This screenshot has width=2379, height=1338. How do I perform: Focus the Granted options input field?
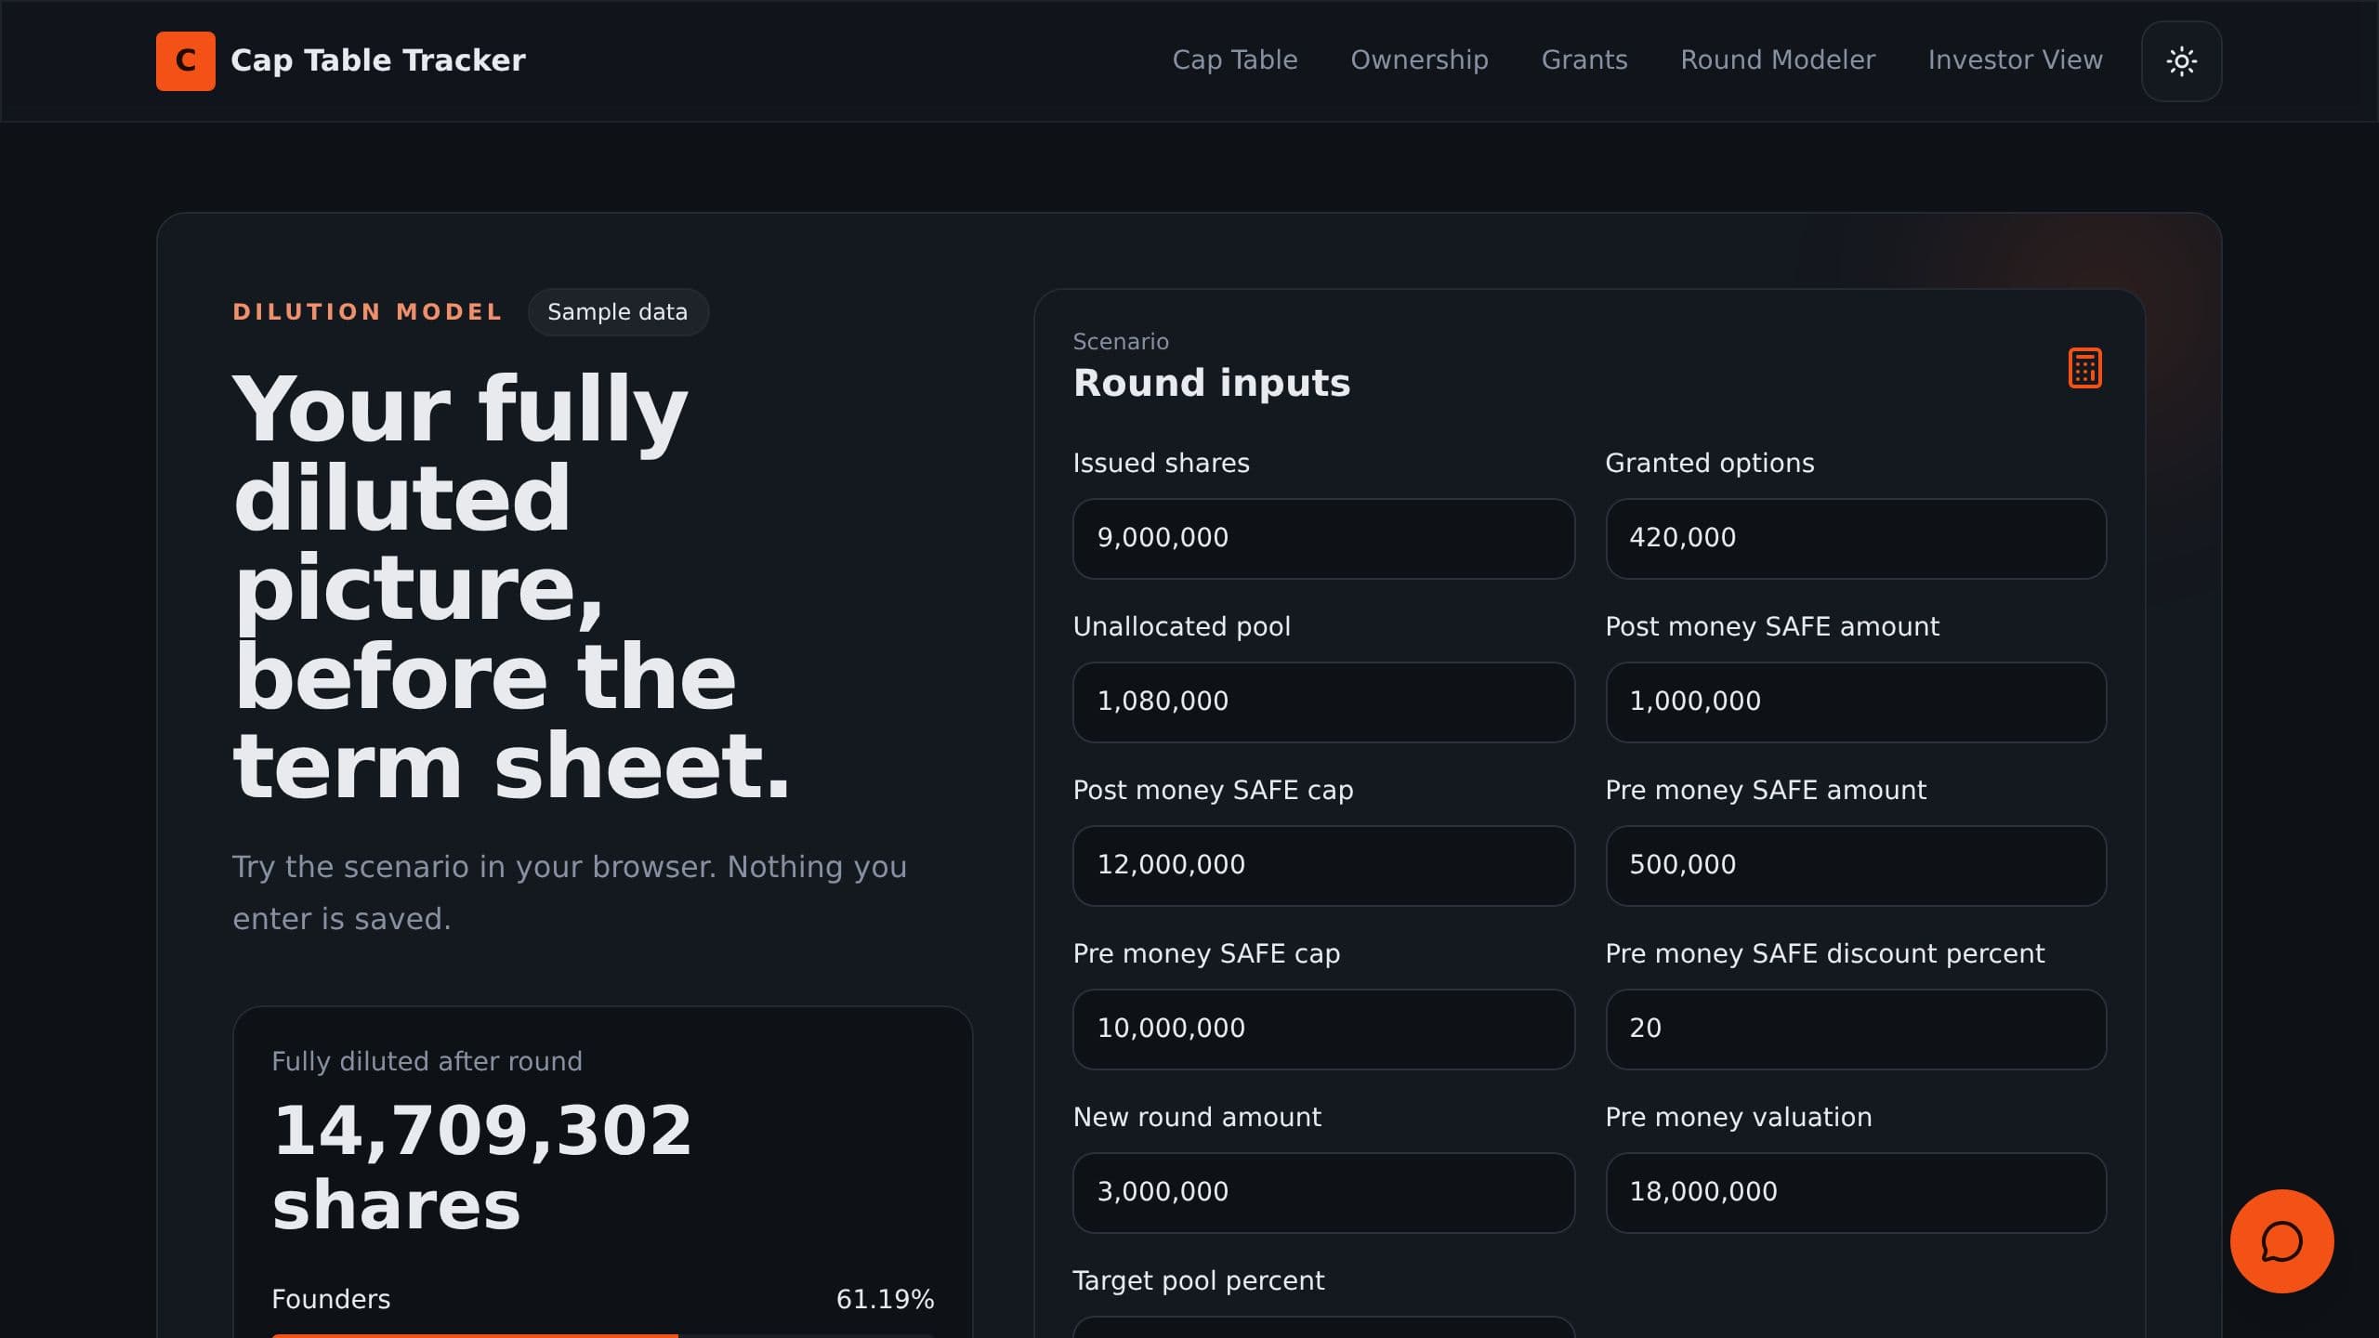click(1856, 539)
